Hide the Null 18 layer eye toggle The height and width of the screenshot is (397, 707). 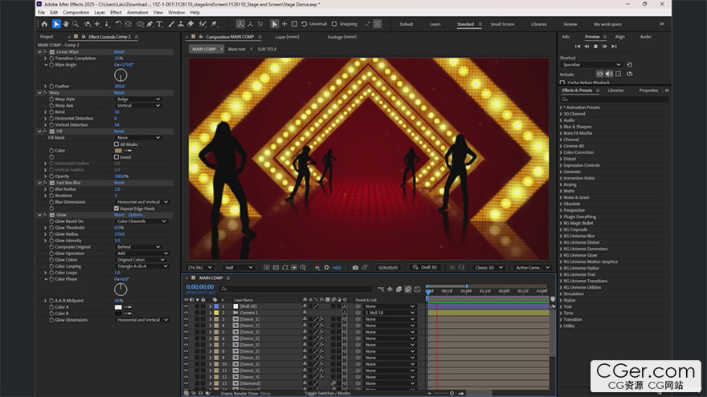pos(186,306)
